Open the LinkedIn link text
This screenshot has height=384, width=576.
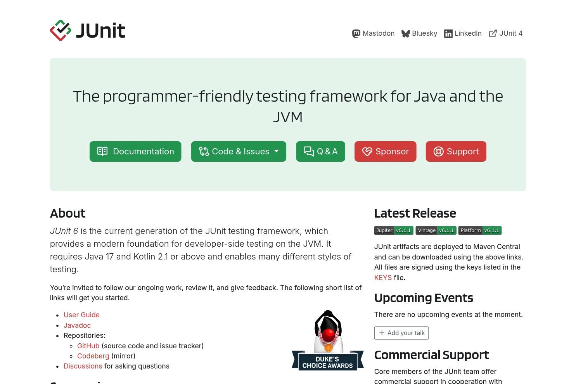tap(468, 33)
